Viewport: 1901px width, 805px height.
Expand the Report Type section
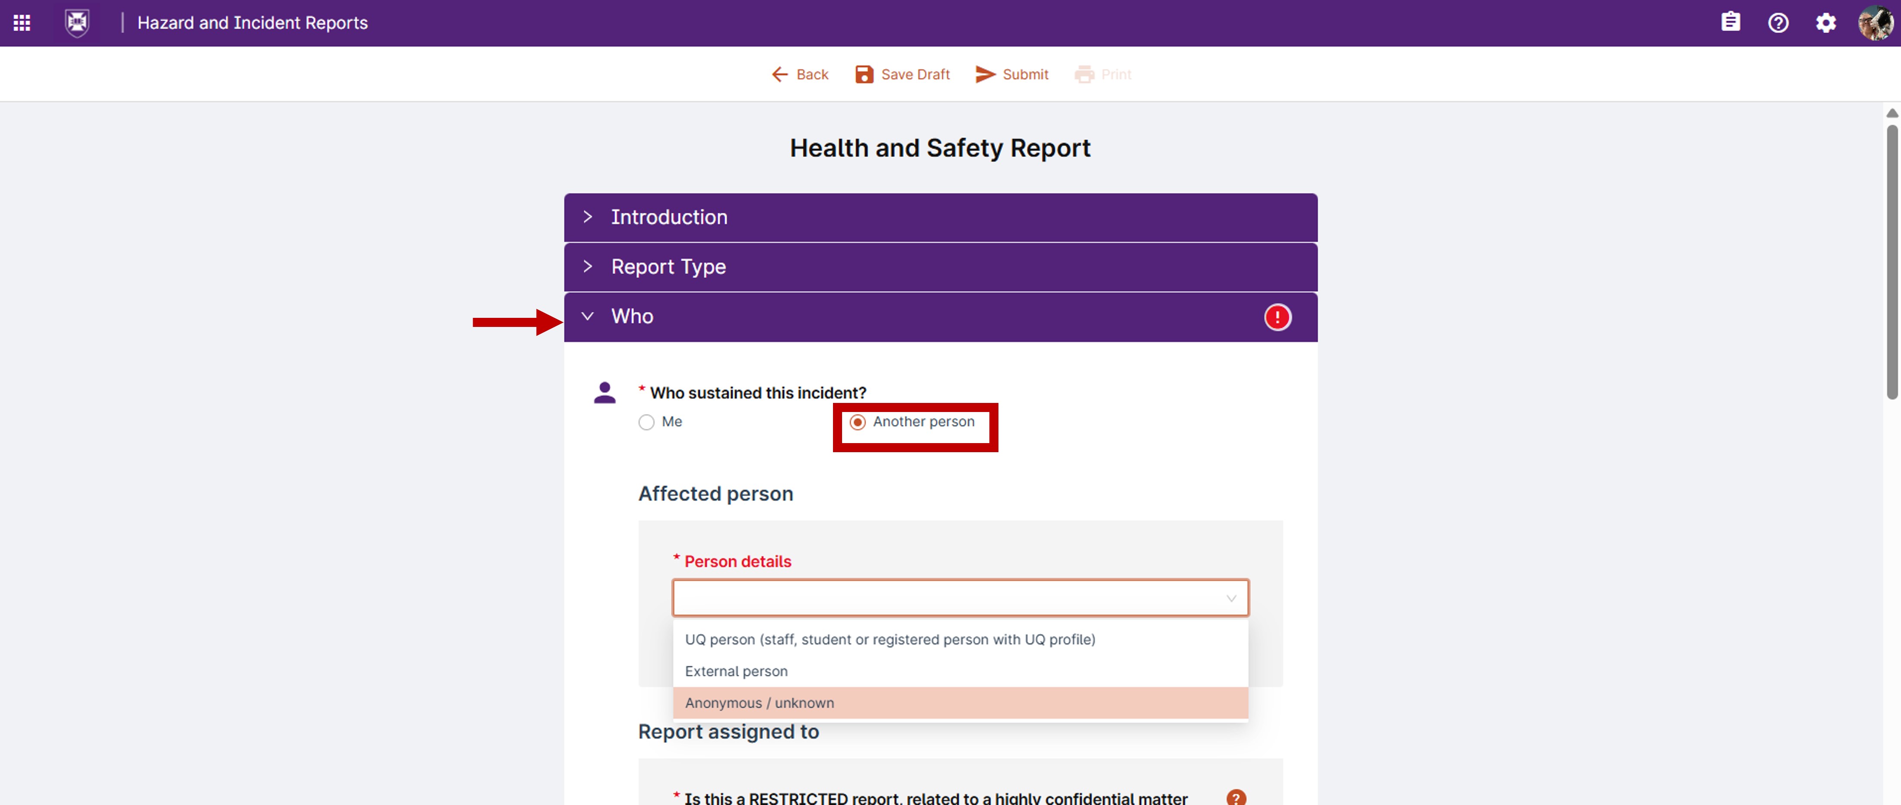pyautogui.click(x=940, y=267)
